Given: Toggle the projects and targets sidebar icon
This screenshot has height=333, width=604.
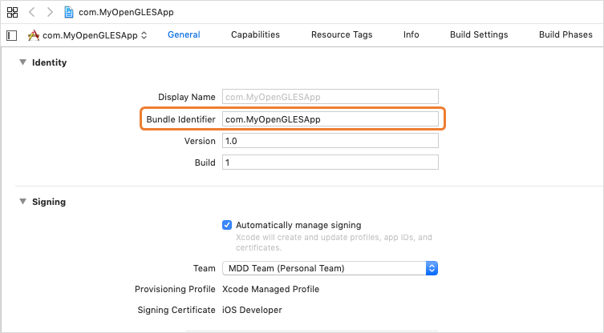Looking at the screenshot, I should tap(11, 35).
